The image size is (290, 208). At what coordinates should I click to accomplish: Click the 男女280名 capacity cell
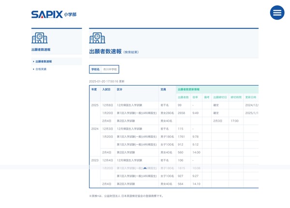pos(167,113)
